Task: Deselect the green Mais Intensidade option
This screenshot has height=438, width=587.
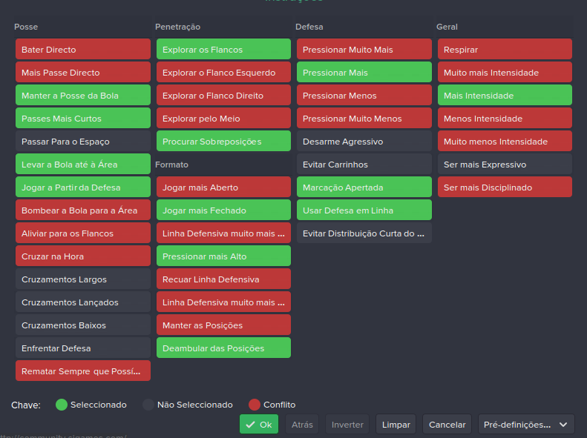Action: tap(505, 96)
